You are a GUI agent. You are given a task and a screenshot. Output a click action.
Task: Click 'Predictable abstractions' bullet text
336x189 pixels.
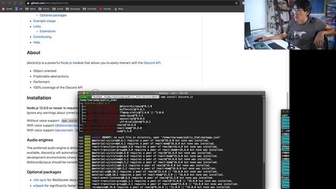coord(51,76)
